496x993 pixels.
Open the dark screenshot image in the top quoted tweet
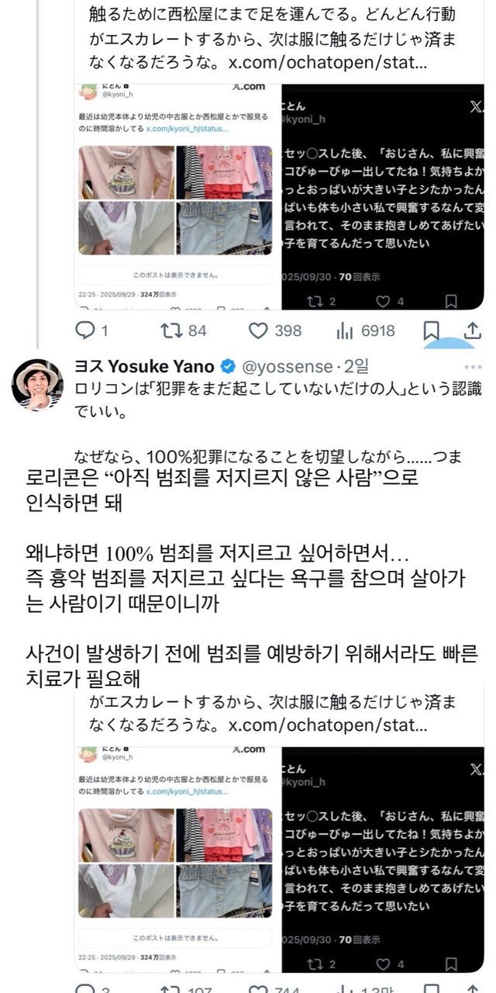click(382, 196)
